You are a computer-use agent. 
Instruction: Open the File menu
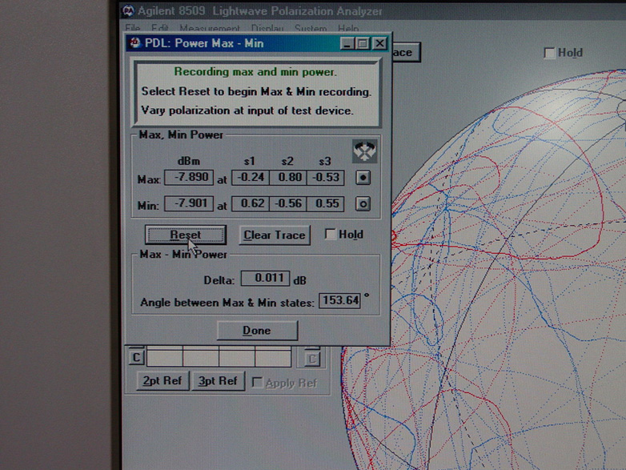tap(133, 28)
